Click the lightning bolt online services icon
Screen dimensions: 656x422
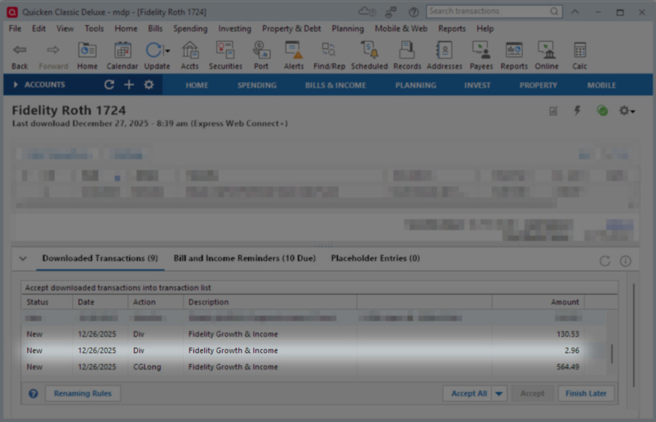point(577,111)
